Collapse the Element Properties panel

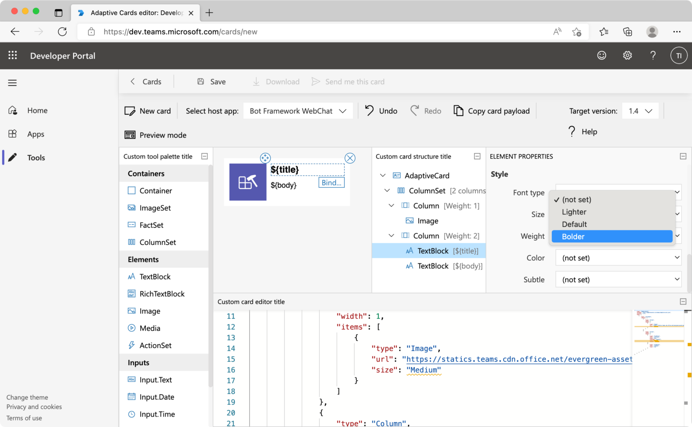point(683,156)
